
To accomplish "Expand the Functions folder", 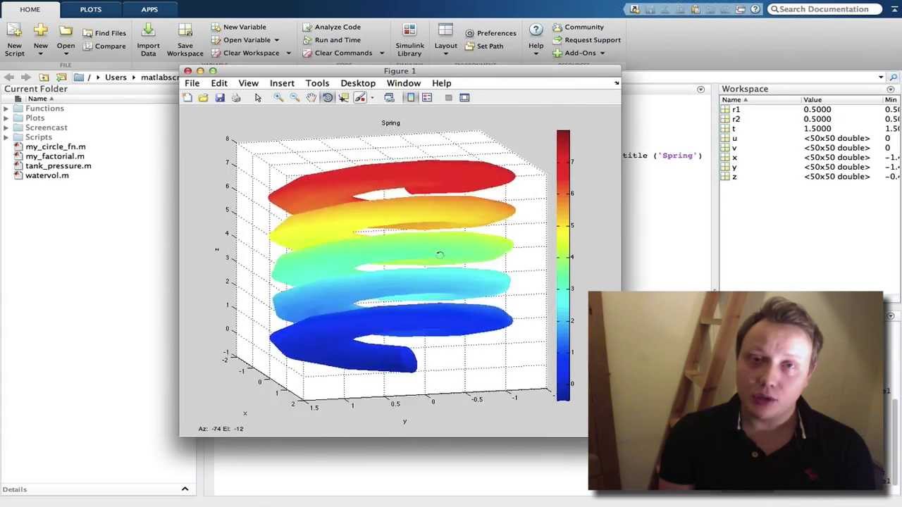I will [6, 108].
